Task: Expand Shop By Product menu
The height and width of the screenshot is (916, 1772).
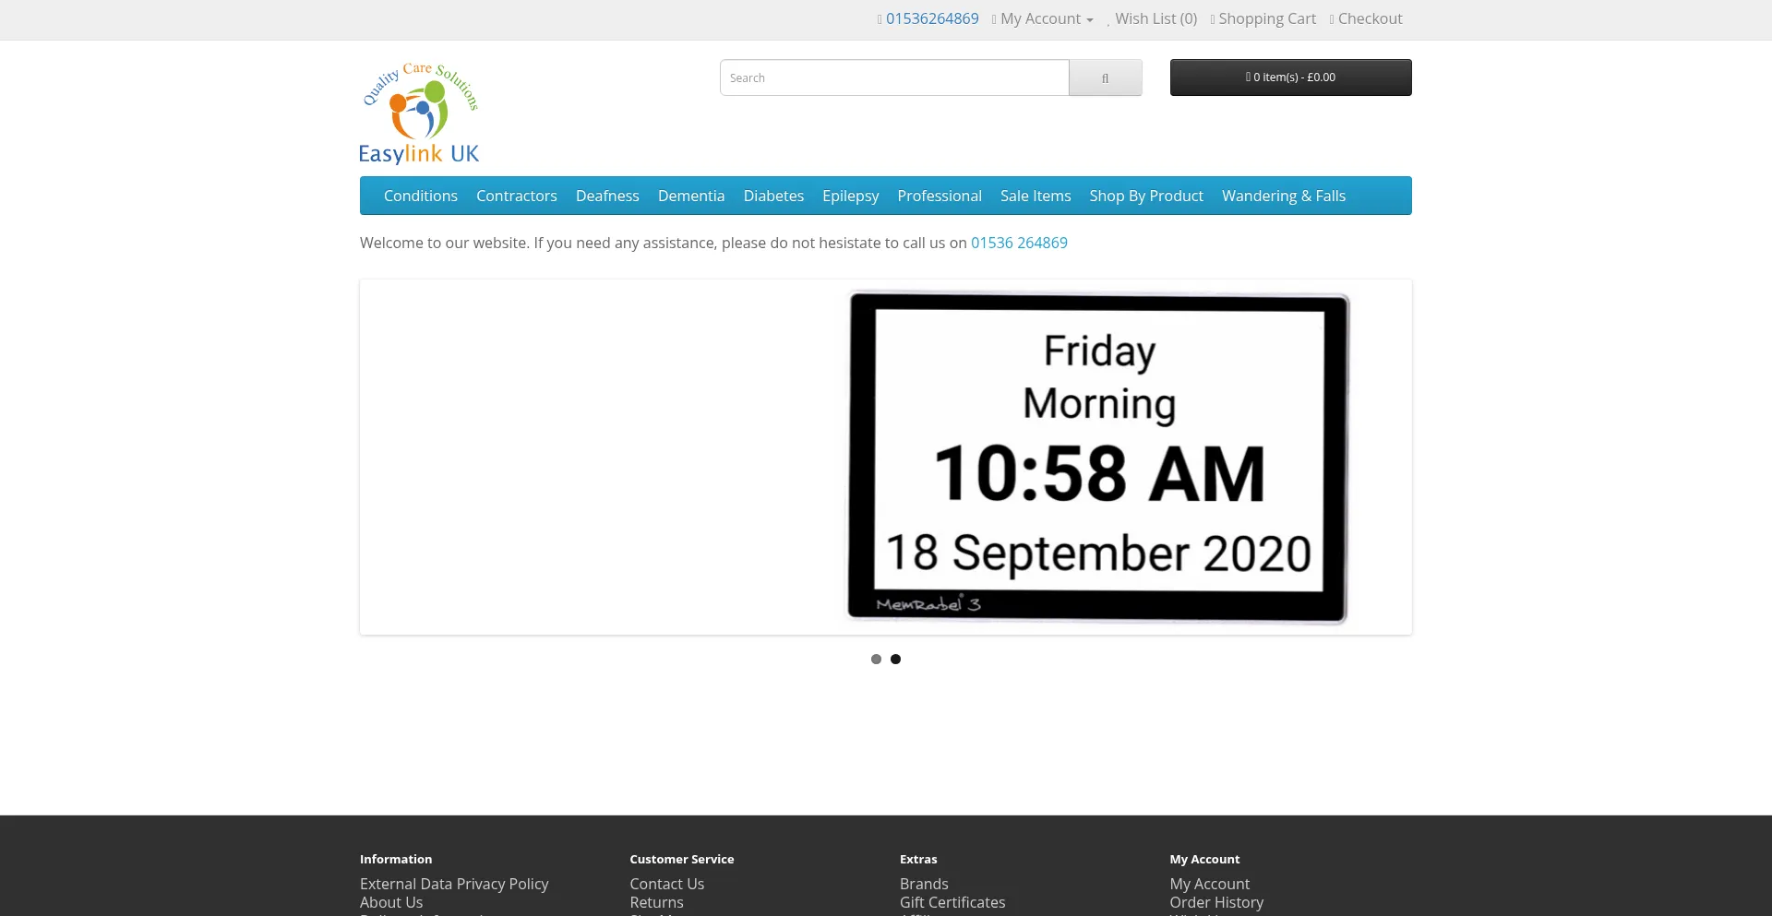Action: point(1146,196)
